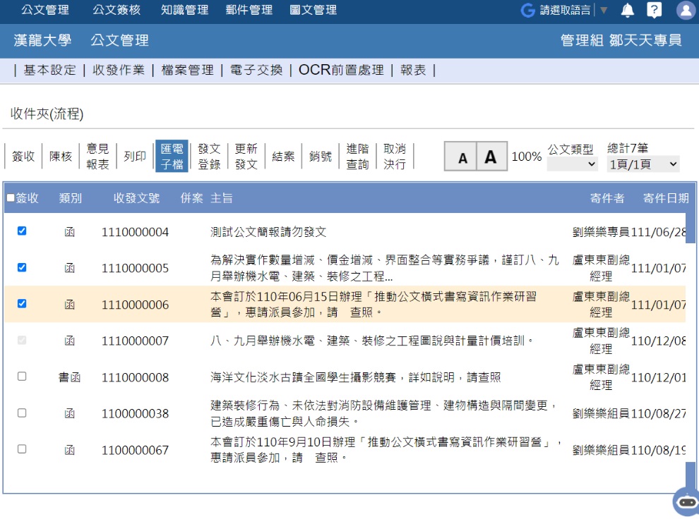
Task: Click the user profile avatar icon
Action: (685, 10)
